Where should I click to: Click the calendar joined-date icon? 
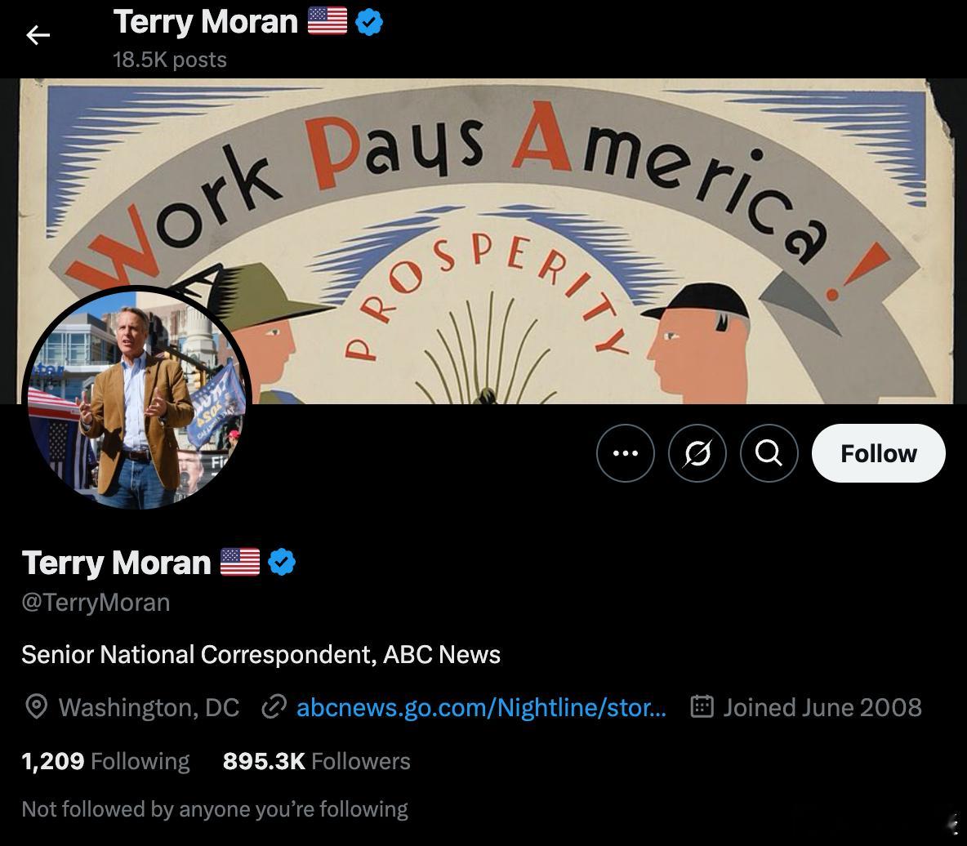pyautogui.click(x=702, y=706)
